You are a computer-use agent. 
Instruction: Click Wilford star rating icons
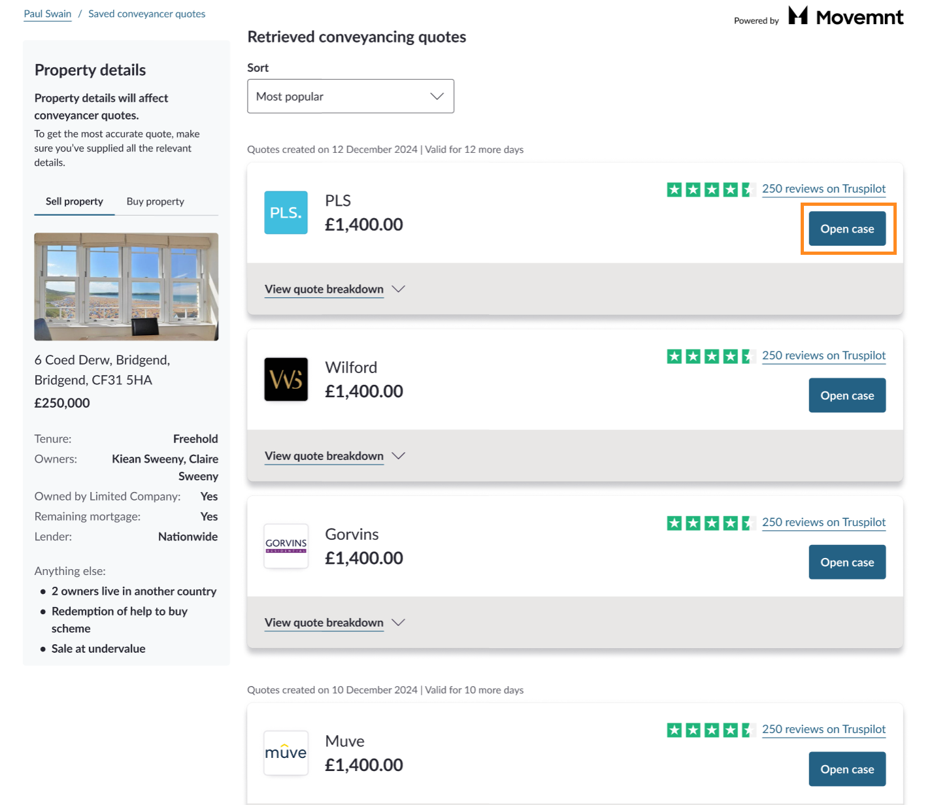click(x=711, y=356)
